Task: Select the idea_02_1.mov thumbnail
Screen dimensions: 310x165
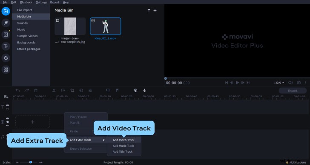Action: (105, 26)
